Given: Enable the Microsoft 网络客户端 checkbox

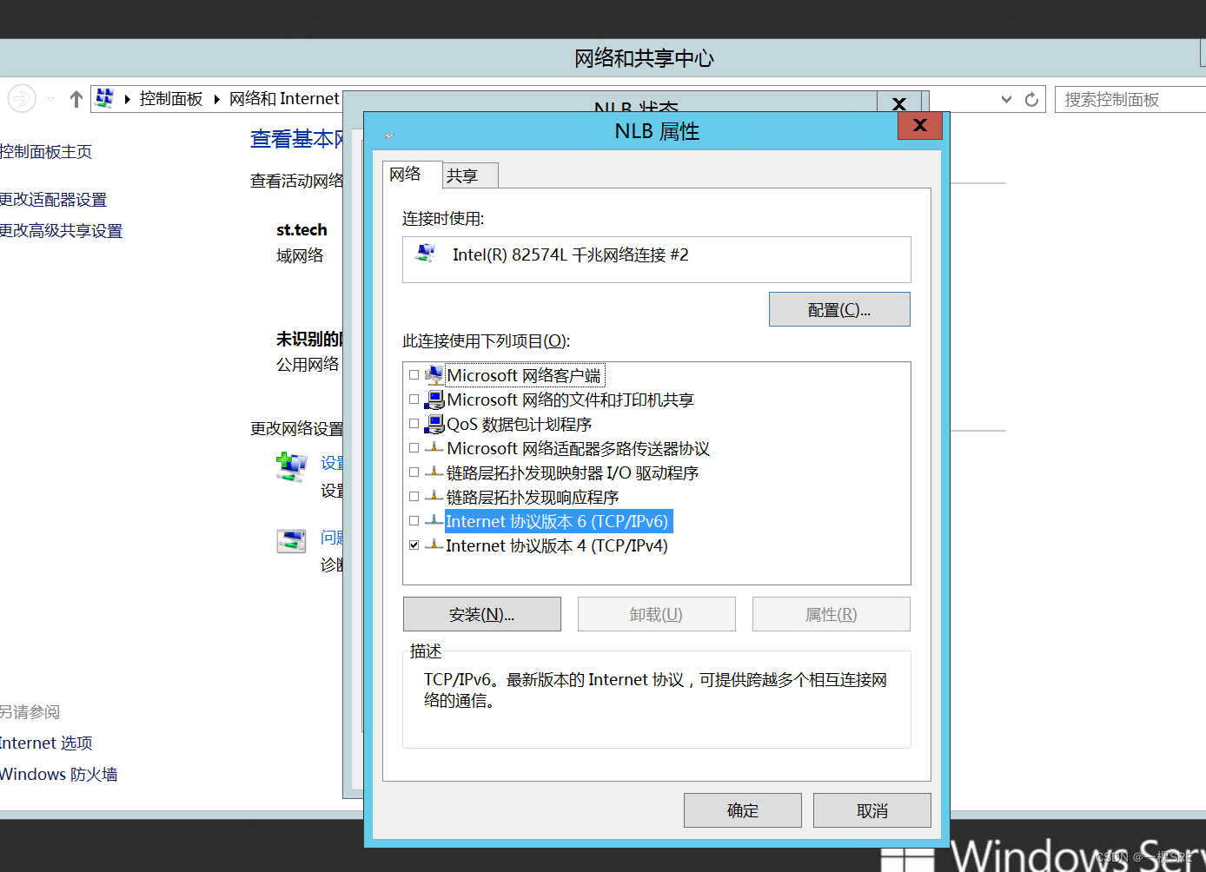Looking at the screenshot, I should click(x=414, y=374).
